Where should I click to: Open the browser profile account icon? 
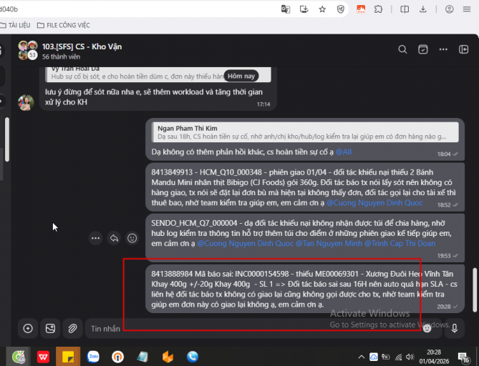tap(449, 9)
